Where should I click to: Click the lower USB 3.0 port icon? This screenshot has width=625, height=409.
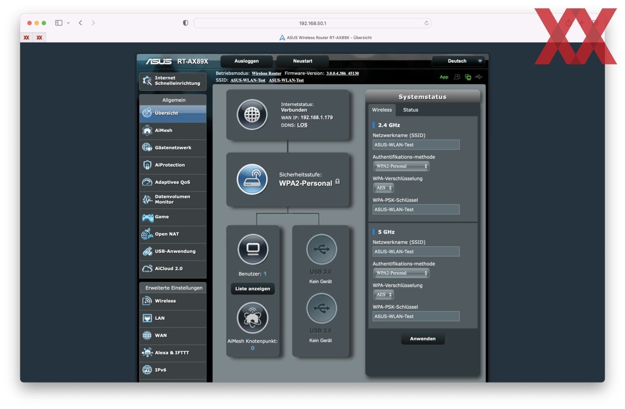click(321, 308)
